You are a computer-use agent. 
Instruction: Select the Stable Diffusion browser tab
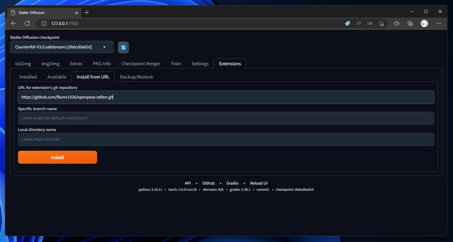point(44,13)
